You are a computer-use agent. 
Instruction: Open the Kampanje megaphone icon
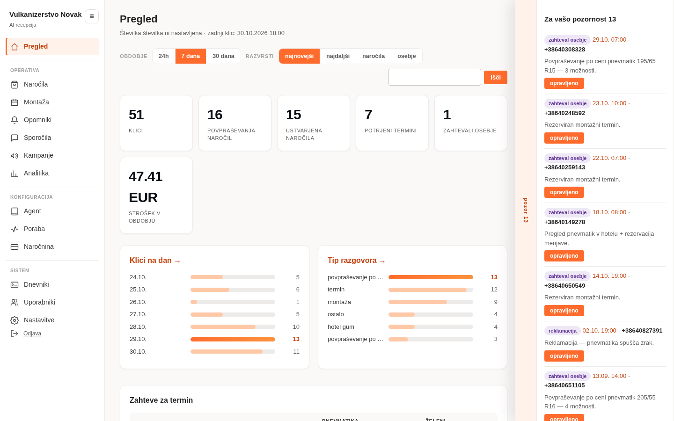point(15,156)
